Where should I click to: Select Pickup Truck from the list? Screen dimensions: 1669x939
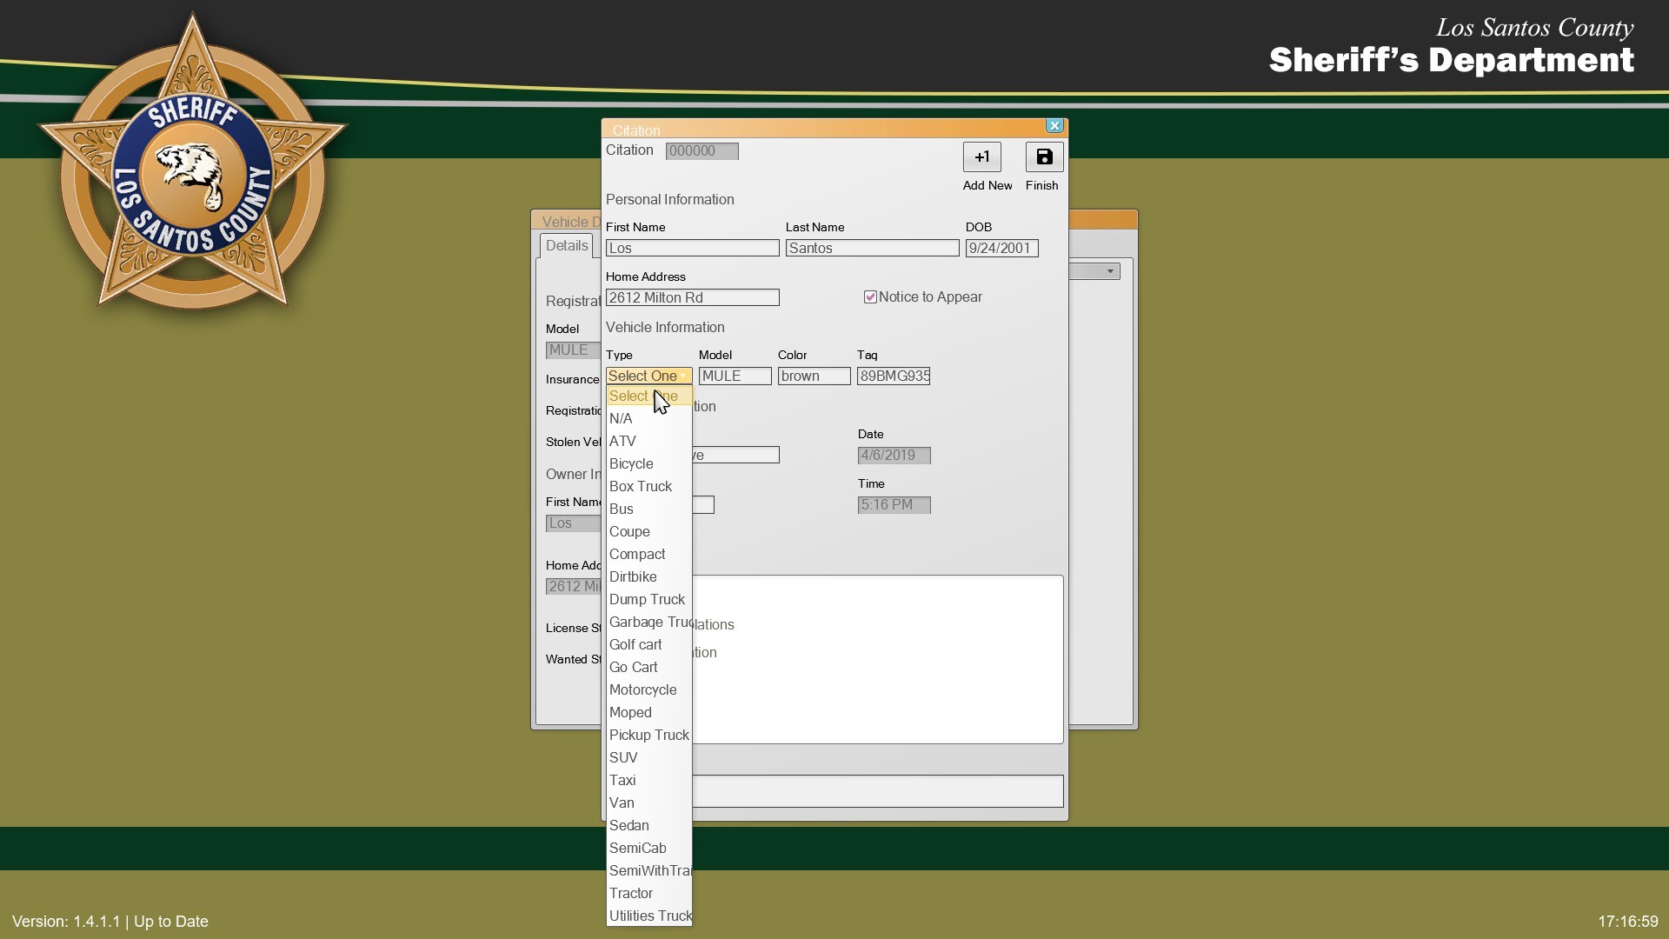coord(648,736)
